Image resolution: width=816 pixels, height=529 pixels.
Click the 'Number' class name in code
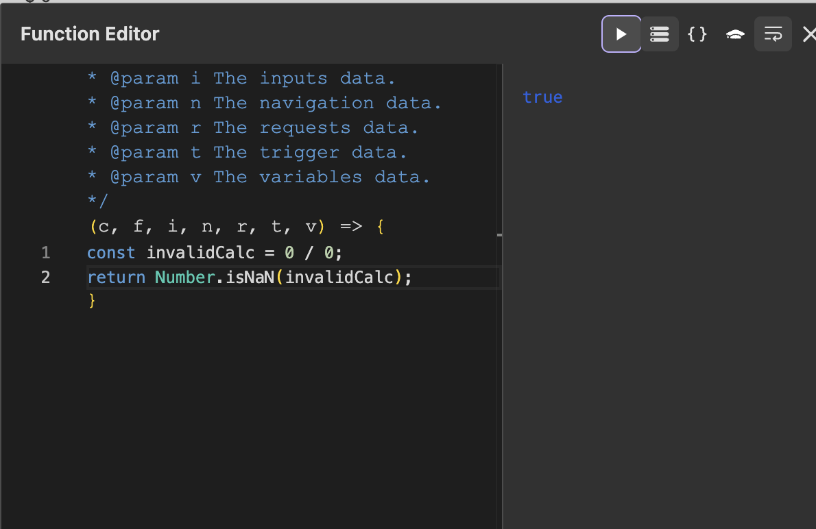[184, 278]
